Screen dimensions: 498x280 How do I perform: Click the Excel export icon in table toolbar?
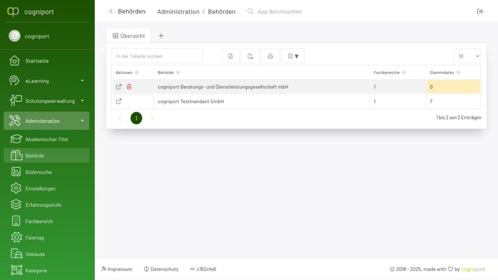[231, 56]
